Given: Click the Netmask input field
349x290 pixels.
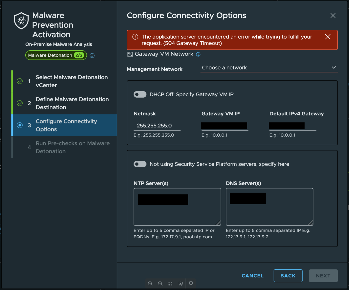Looking at the screenshot, I should 157,126.
